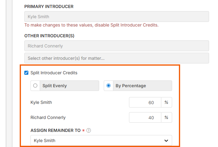Click Richard Connerly's percentage input showing 40
Image resolution: width=218 pixels, height=147 pixels.
tap(145, 117)
